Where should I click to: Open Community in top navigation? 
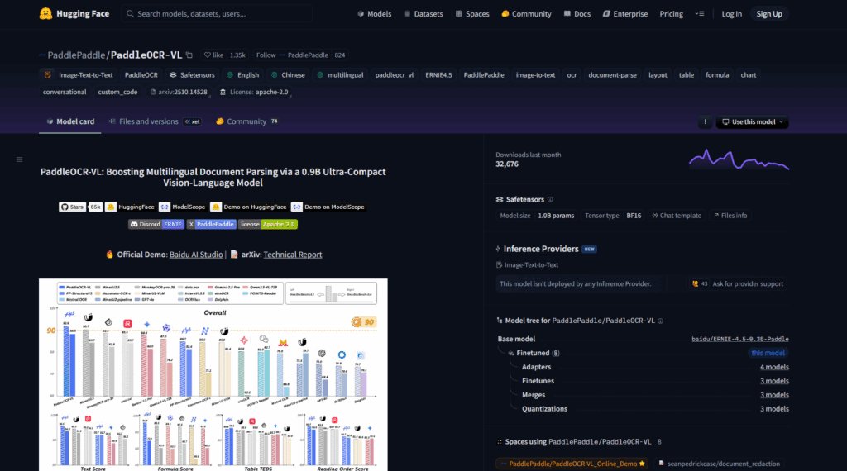(526, 14)
